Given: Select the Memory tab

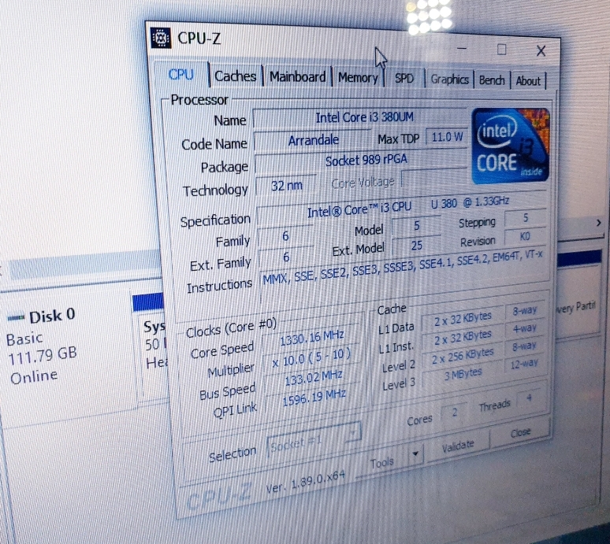Looking at the screenshot, I should click(x=358, y=78).
